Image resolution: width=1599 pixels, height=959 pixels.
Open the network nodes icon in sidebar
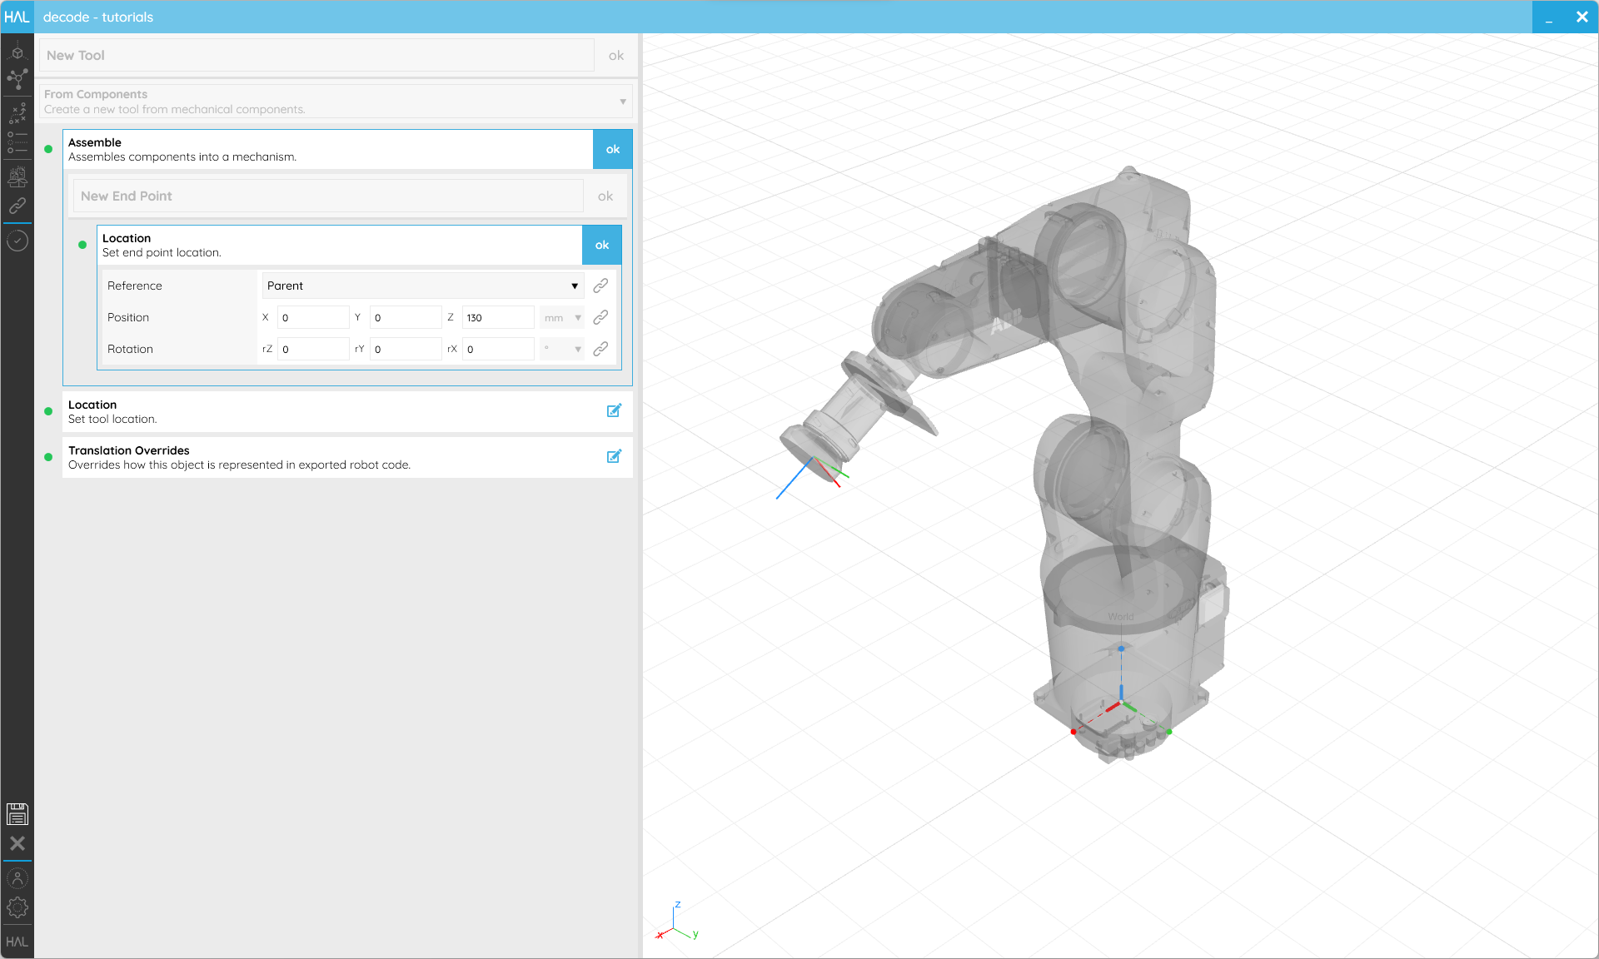17,80
